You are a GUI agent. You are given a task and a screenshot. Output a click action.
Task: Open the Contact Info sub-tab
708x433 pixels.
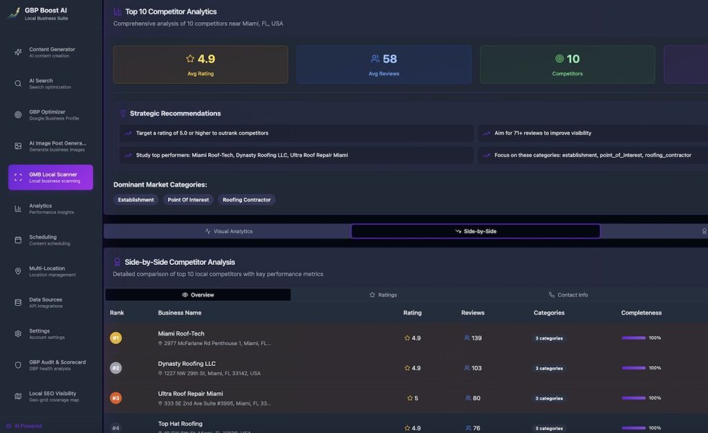pyautogui.click(x=568, y=295)
